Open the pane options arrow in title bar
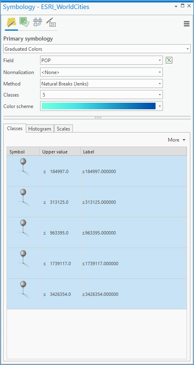This screenshot has height=365, width=194. click(x=176, y=6)
